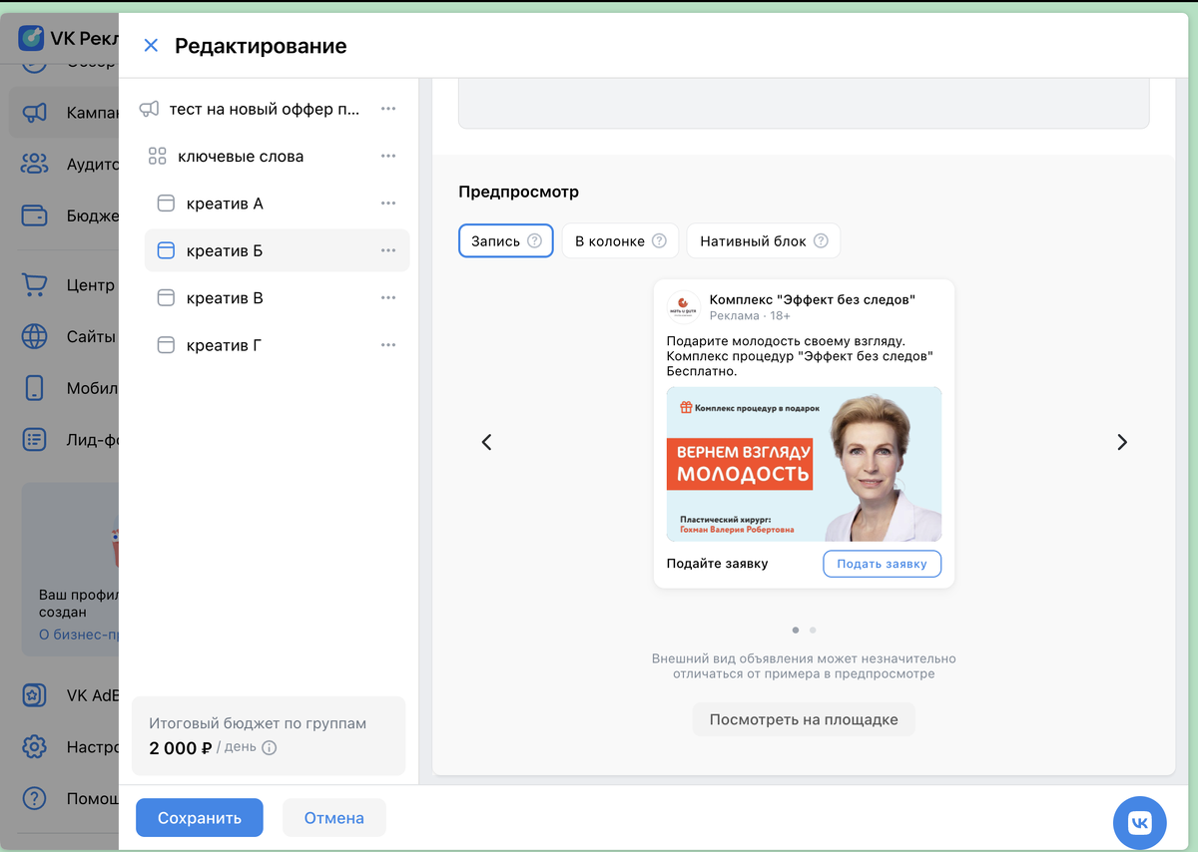Open more options for тест на новый оффер
This screenshot has height=852, width=1198.
point(388,109)
